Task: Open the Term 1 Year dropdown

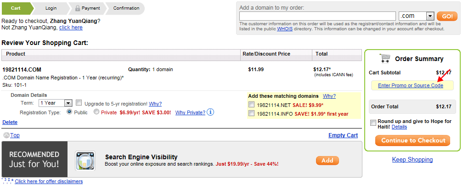Action: (x=56, y=103)
